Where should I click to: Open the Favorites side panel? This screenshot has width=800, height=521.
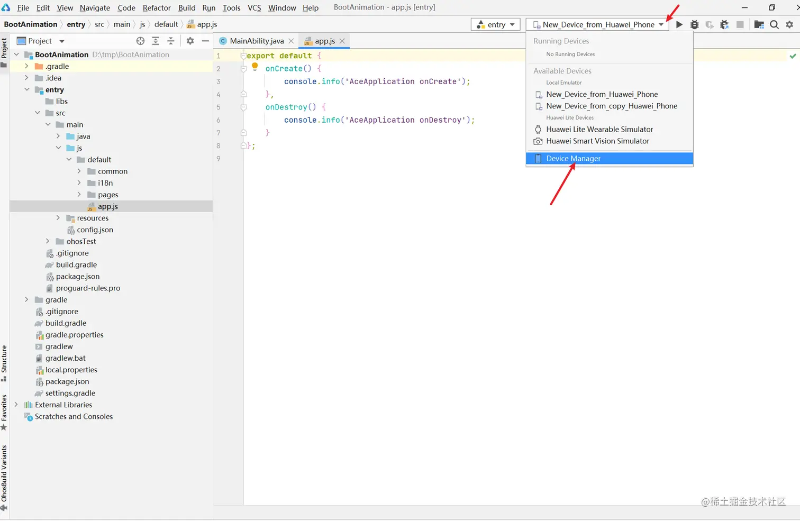(x=4, y=413)
